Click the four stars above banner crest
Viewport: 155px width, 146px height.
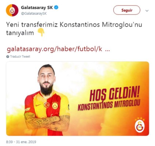[x=140, y=119]
